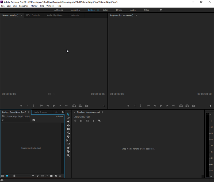Viewport: 214px width, 182px height.
Task: Open Program monitor Button Editor plus
Action: point(210,106)
